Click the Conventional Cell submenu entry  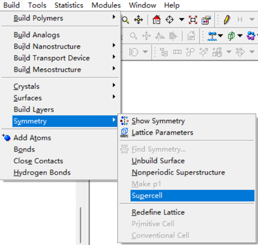point(187,236)
